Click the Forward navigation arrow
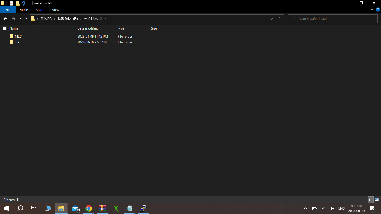 (x=13, y=19)
